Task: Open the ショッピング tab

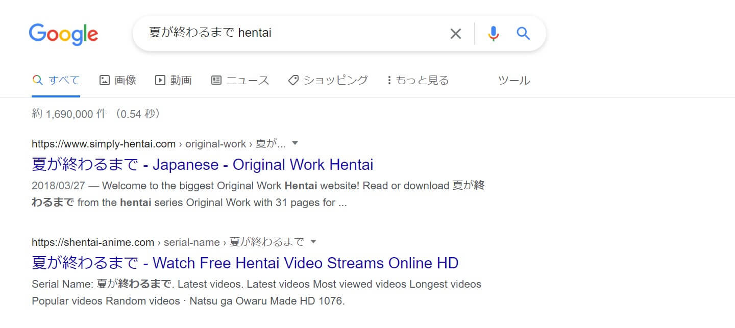Action: click(x=328, y=80)
